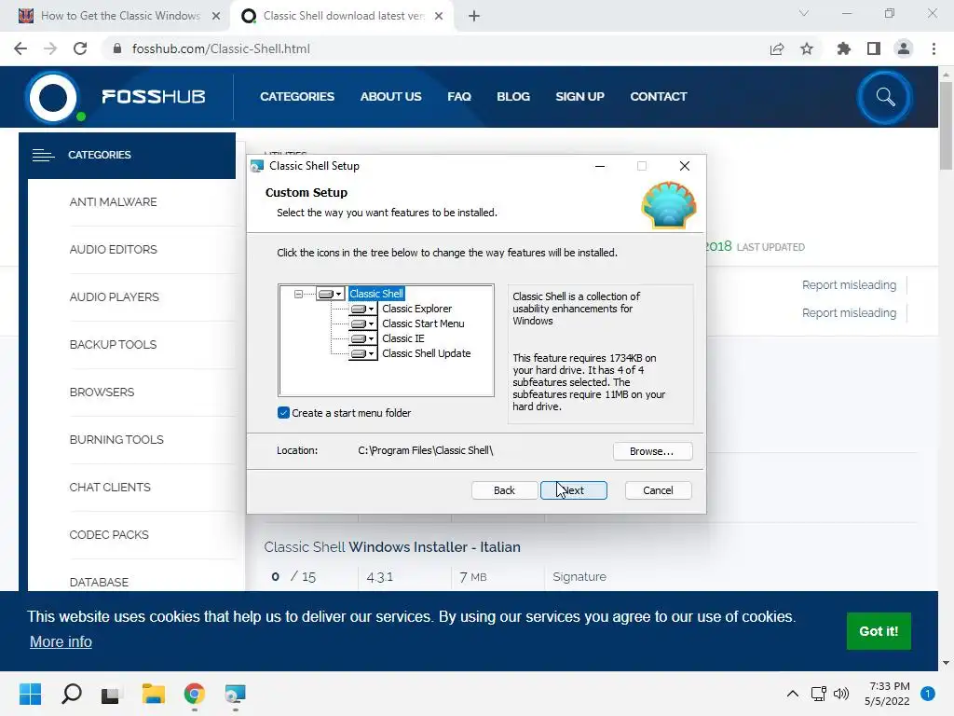The height and width of the screenshot is (716, 954).
Task: Go back in the browser
Action: (20, 48)
